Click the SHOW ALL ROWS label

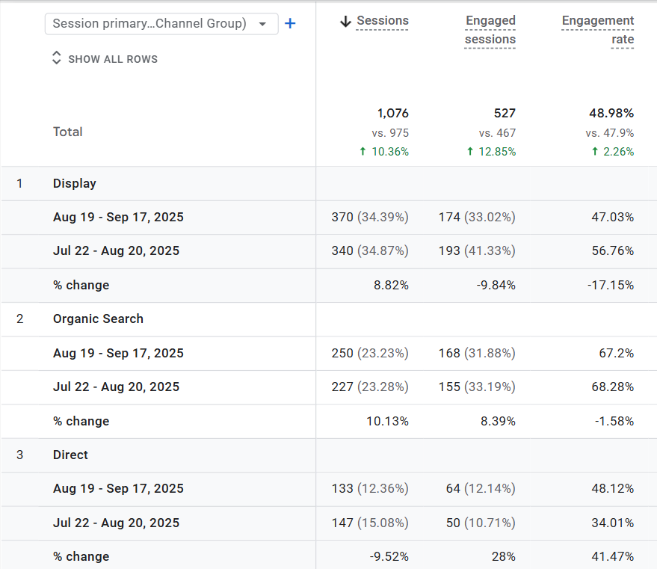coord(113,59)
